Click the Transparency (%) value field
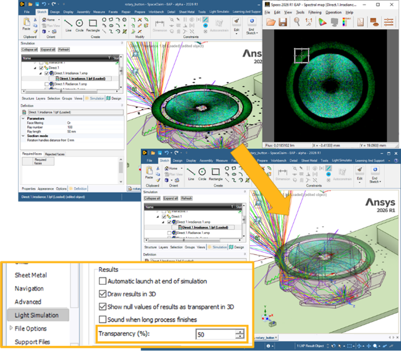This screenshot has width=401, height=351. pyautogui.click(x=215, y=334)
